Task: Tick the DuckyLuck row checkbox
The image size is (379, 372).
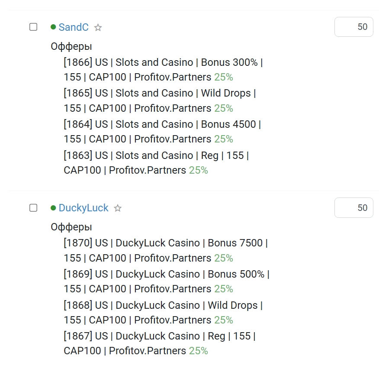Action: (33, 208)
